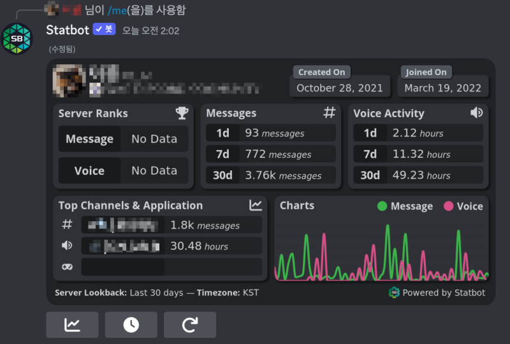This screenshot has width=510, height=344.
Task: Click the Powered by Statbot text
Action: pos(444,292)
